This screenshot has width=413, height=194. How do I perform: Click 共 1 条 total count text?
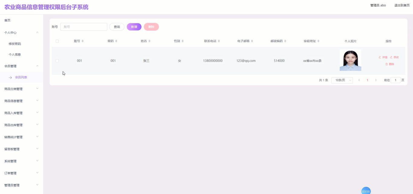click(324, 80)
